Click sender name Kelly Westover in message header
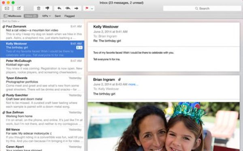The width and height of the screenshot is (243, 151). click(x=106, y=27)
